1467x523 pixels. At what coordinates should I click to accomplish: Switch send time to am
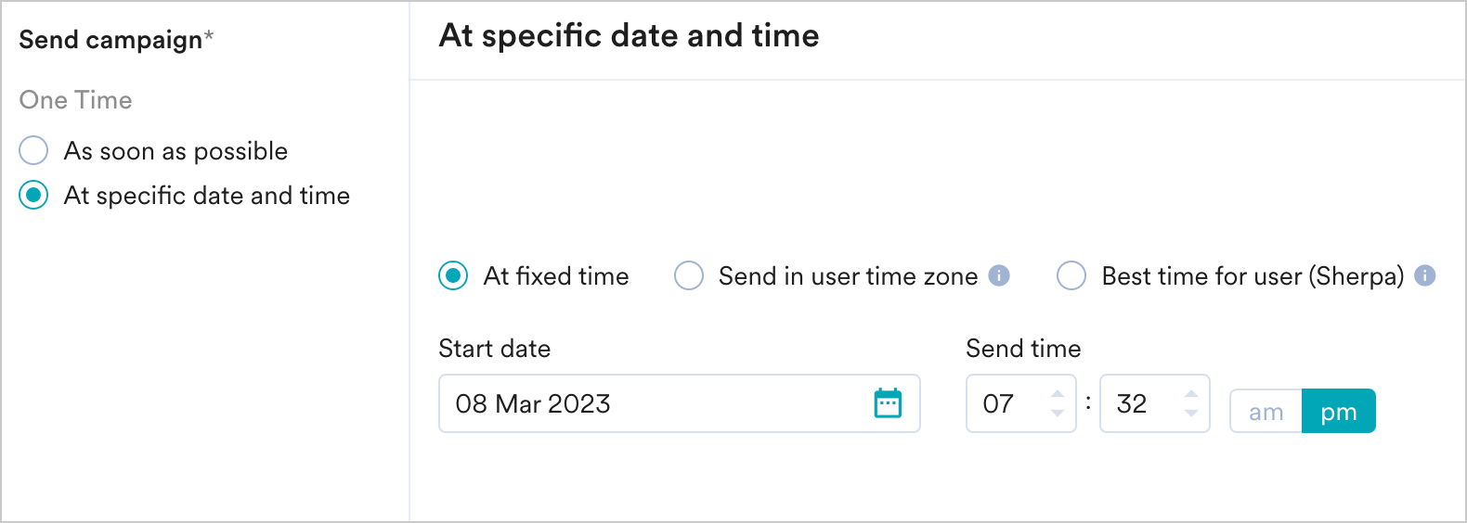[1266, 412]
